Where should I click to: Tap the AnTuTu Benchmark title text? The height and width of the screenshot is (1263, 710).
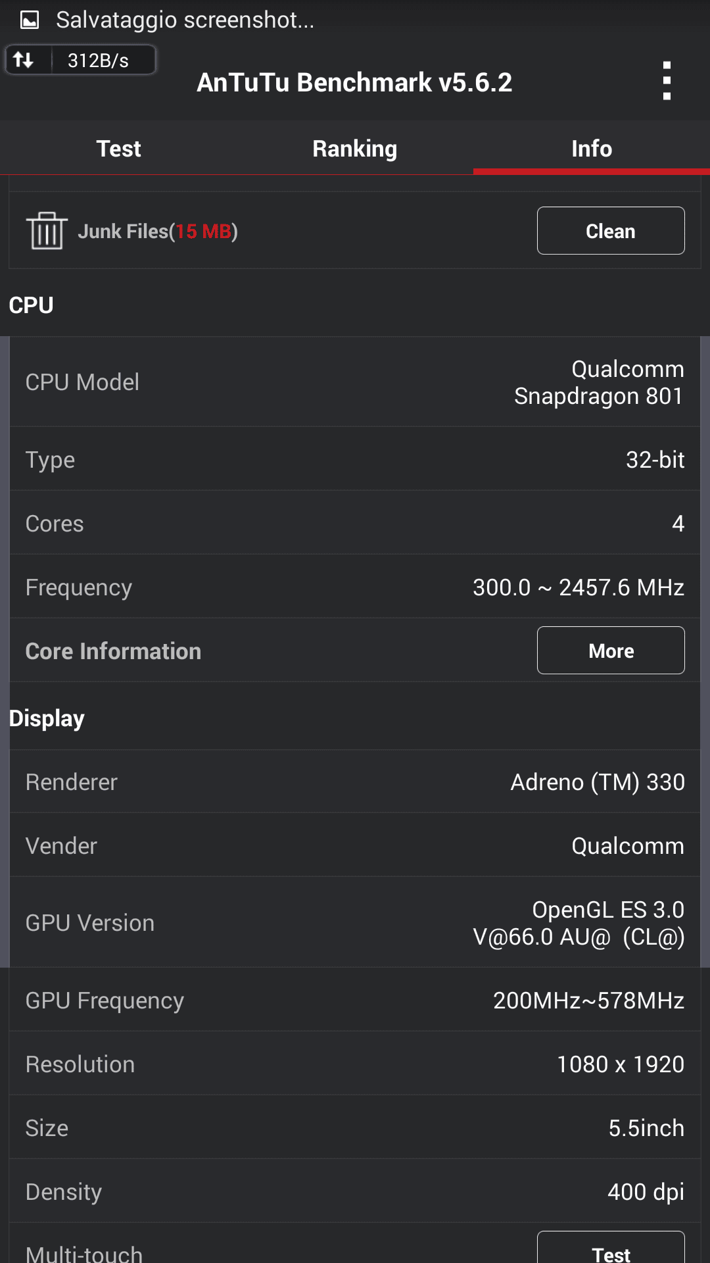pyautogui.click(x=354, y=83)
